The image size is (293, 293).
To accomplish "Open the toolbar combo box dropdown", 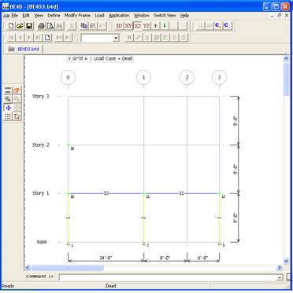I will click(116, 38).
